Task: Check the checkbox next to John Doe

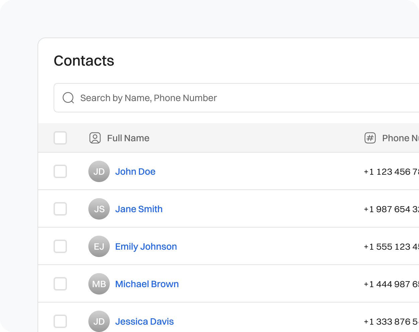Action: tap(60, 171)
